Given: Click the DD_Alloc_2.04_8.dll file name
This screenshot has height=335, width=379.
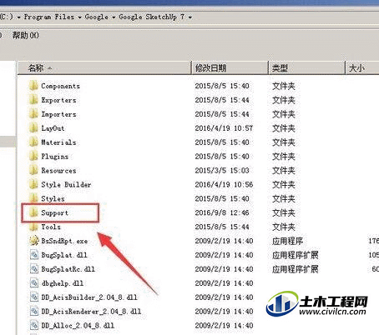Looking at the screenshot, I should (78, 326).
